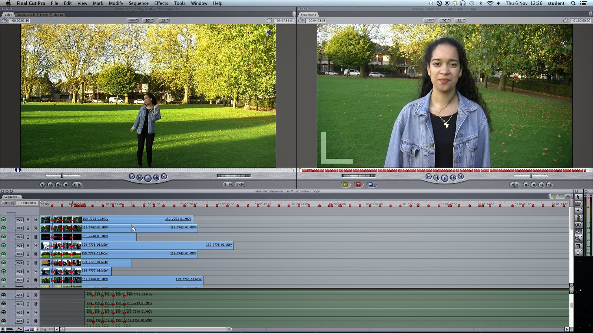Open Viewer view mode pop-up
This screenshot has width=593, height=333.
click(163, 20)
